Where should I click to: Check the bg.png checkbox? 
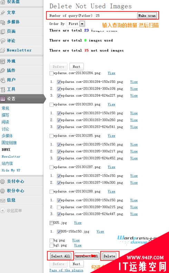pos(51,241)
